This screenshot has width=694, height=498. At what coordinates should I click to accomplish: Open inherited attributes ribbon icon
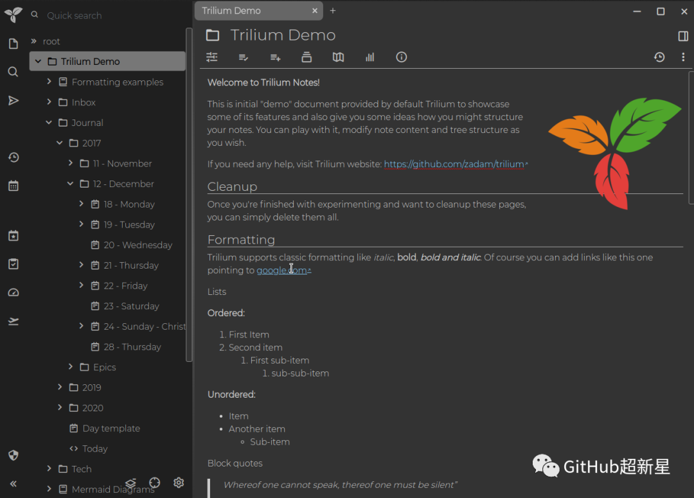(x=275, y=57)
